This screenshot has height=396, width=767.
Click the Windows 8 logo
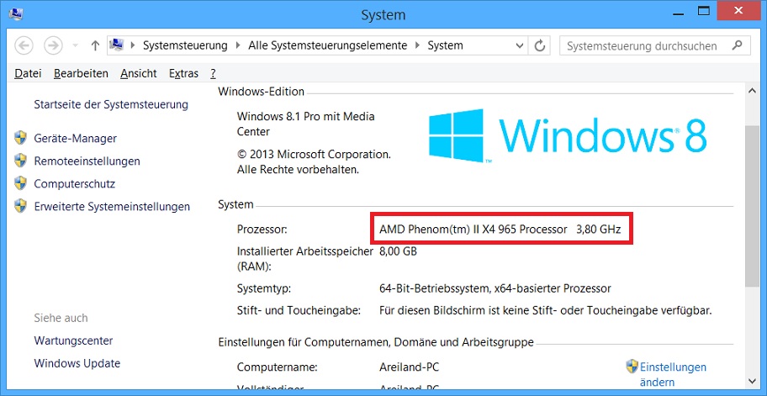click(x=568, y=135)
